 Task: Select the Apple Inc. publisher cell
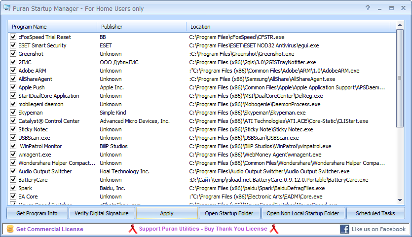coord(112,87)
